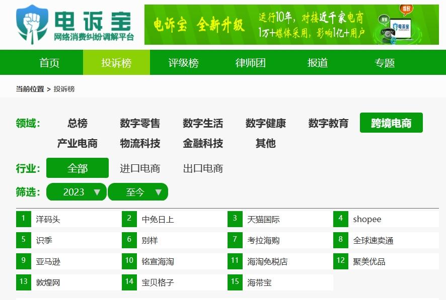Click rank badge number 7
The height and width of the screenshot is (300, 446).
pos(235,240)
